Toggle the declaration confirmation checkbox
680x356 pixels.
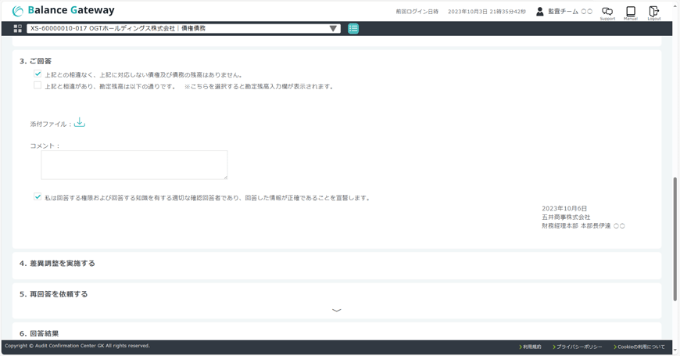38,197
